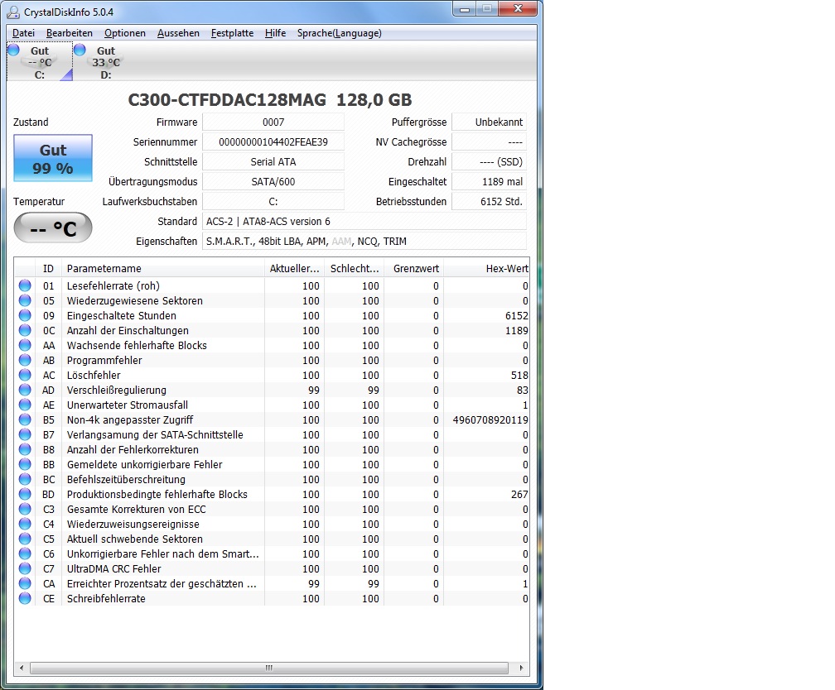Click status orb for Unkorrigierbare Fehler nach dem Smart
Screen dimensions: 835x690
(25, 553)
